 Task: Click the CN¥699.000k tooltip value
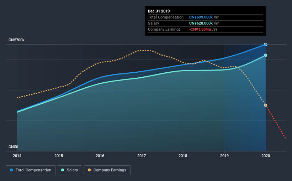[x=201, y=17]
